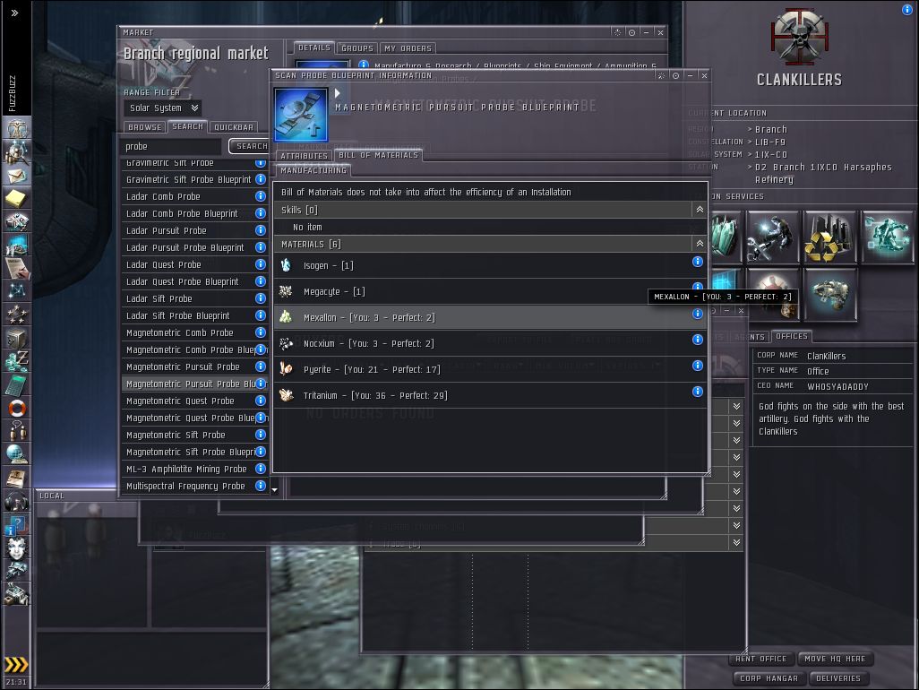Open the Solar System range filter dropdown
Screen dimensions: 919x690
point(163,108)
